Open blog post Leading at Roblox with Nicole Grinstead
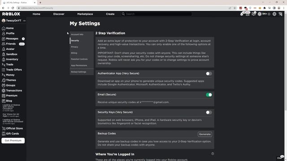The width and height of the screenshot is (287, 161). pyautogui.click(x=13, y=121)
